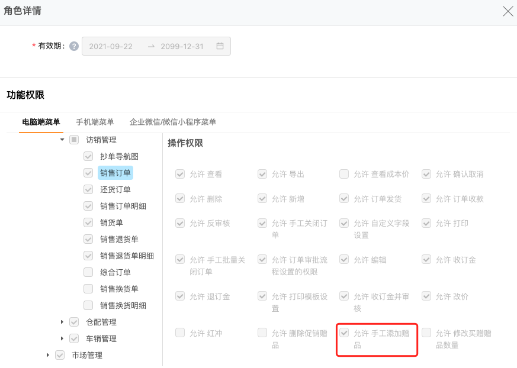Collapse the 访销管理 tree node
The height and width of the screenshot is (368, 517).
point(62,140)
